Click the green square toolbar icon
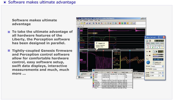 (122, 23)
